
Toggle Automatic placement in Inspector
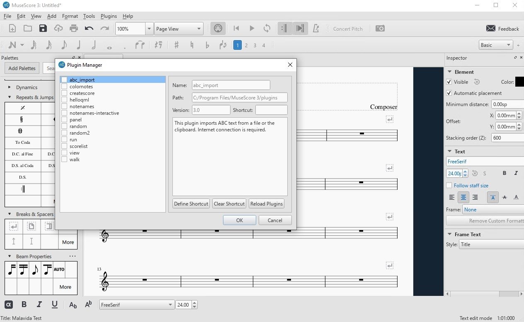[x=449, y=93]
